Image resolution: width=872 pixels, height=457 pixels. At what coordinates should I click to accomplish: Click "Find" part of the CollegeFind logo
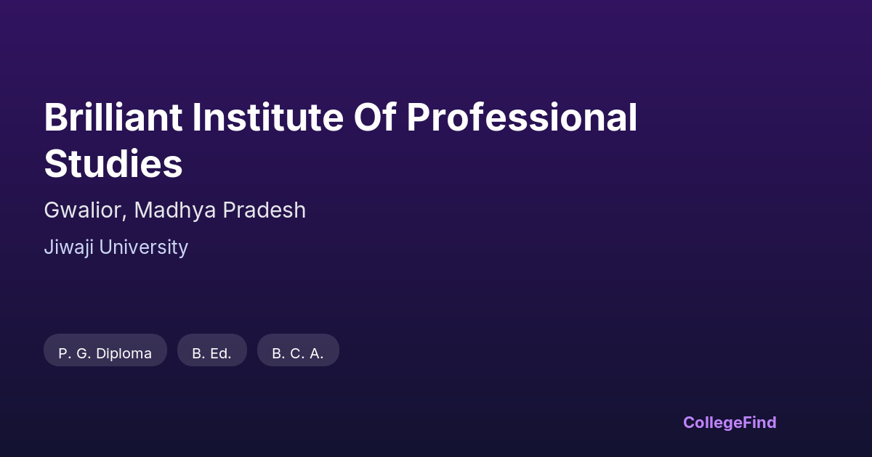[x=759, y=422]
